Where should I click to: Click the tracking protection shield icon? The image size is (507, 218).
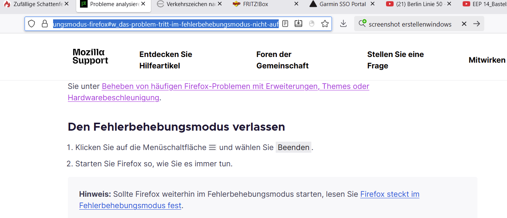click(32, 24)
